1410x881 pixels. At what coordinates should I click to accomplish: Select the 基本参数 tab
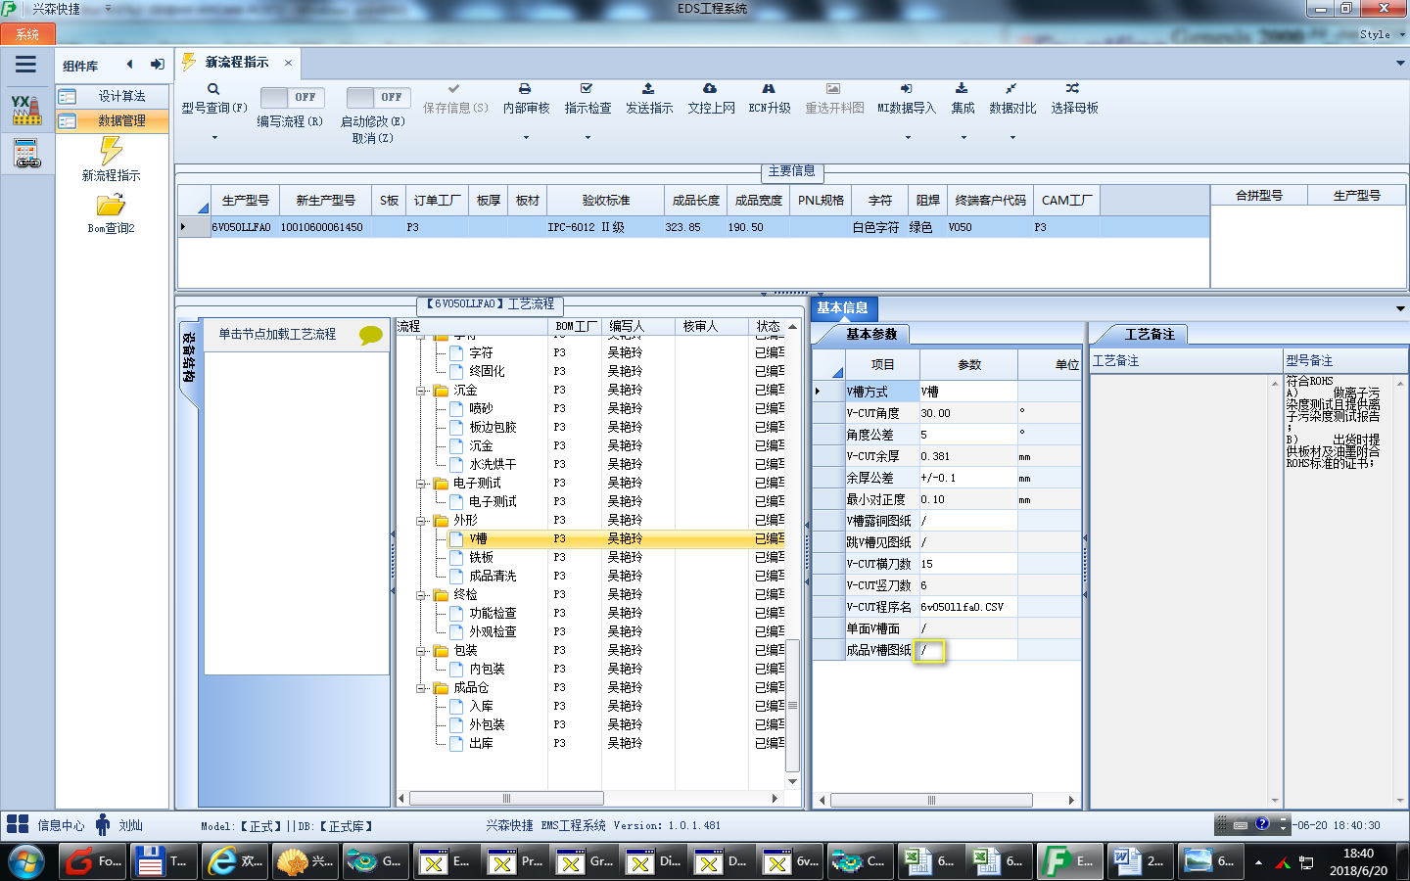tap(871, 334)
